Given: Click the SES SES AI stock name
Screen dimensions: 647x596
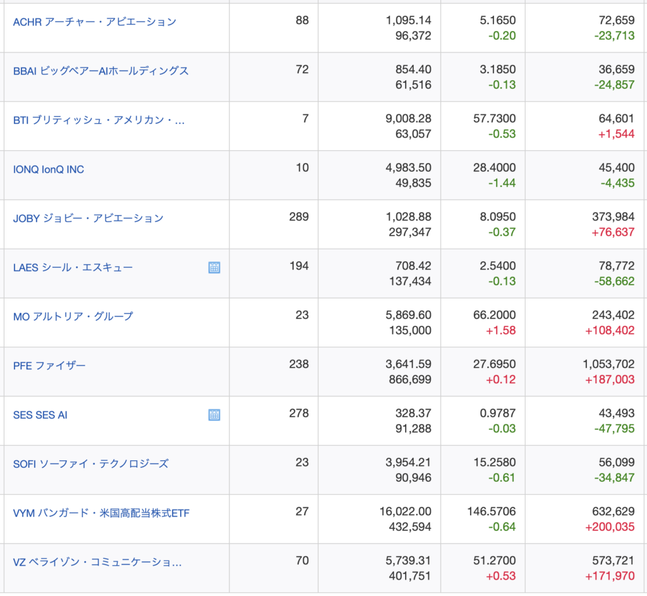Looking at the screenshot, I should coord(40,415).
